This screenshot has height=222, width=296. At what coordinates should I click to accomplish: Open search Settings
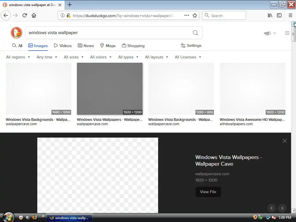click(x=191, y=45)
